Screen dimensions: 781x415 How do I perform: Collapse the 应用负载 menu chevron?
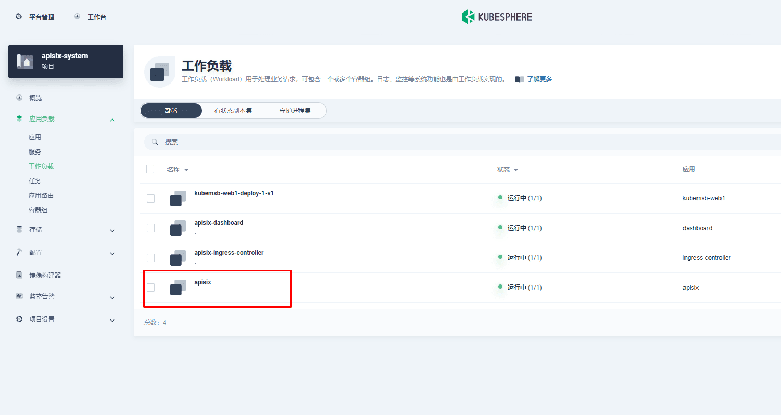click(112, 120)
